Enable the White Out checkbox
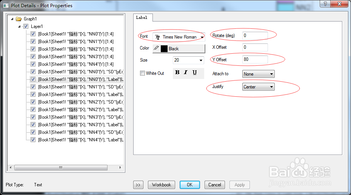The width and height of the screenshot is (351, 195). pyautogui.click(x=142, y=73)
